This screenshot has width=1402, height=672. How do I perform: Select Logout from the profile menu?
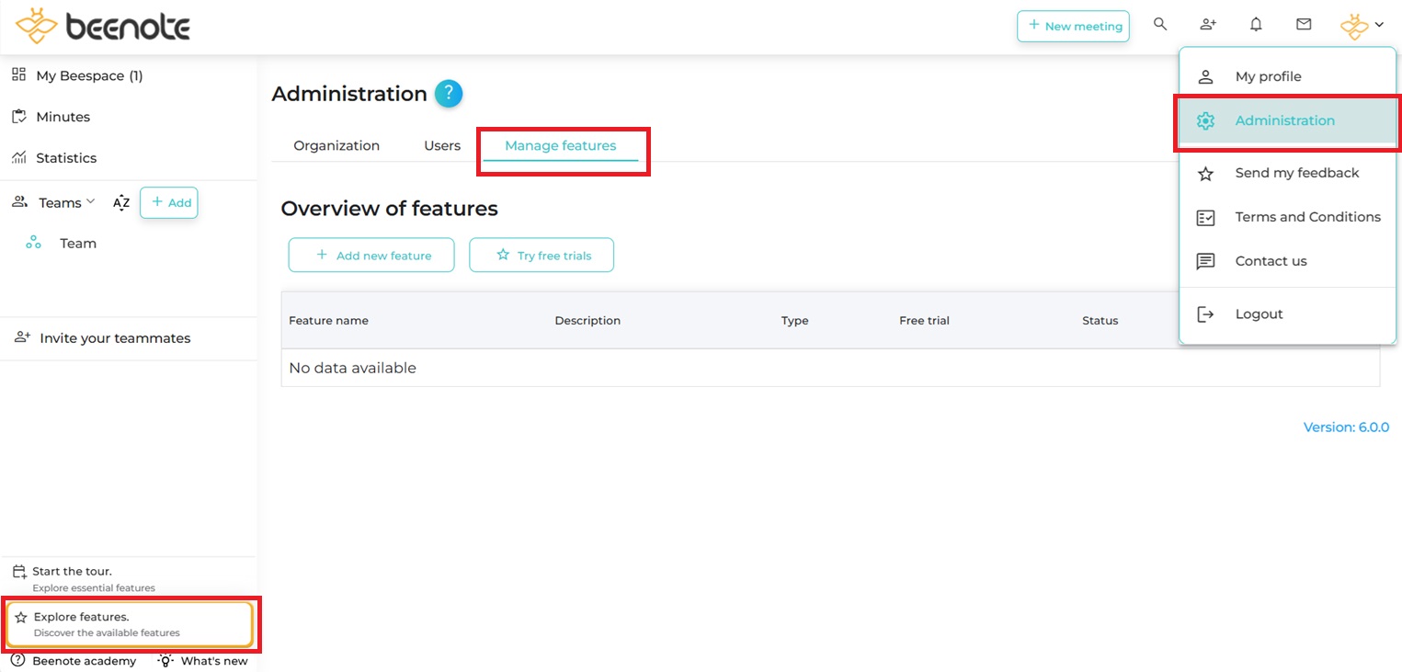1259,313
